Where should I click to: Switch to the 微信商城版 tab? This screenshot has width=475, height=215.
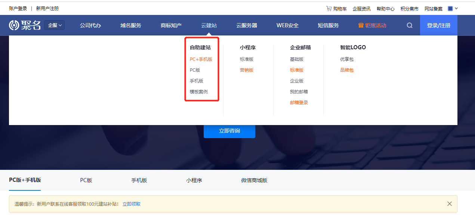tap(255, 180)
